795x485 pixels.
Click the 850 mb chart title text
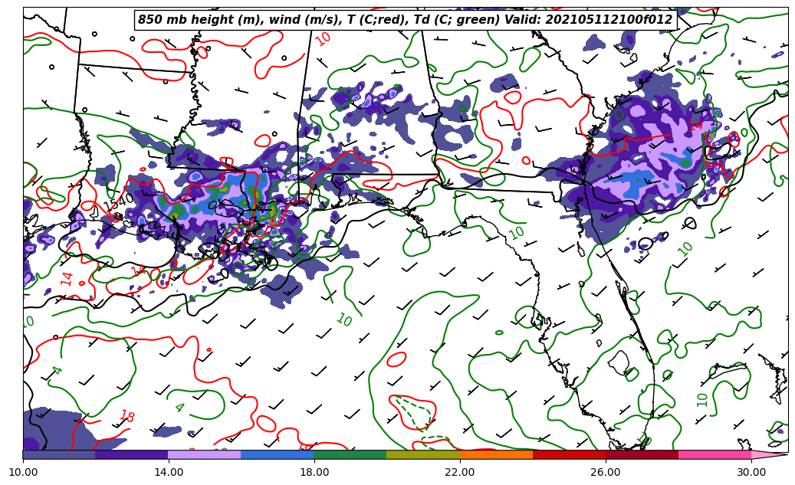point(405,20)
